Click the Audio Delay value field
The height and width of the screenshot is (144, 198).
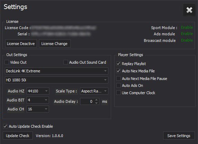[87, 101]
